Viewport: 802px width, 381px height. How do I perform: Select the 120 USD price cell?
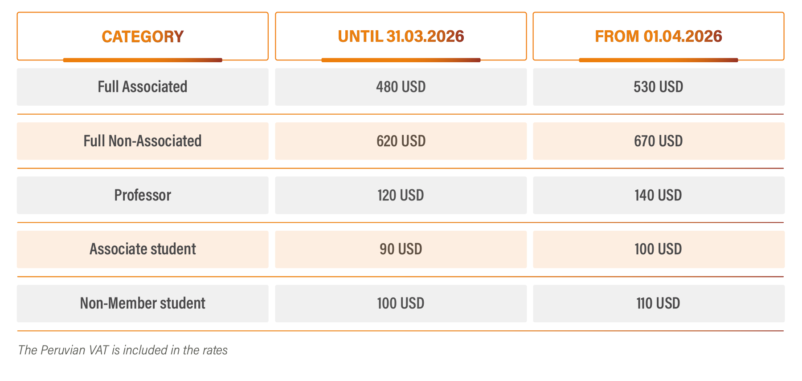(x=401, y=195)
